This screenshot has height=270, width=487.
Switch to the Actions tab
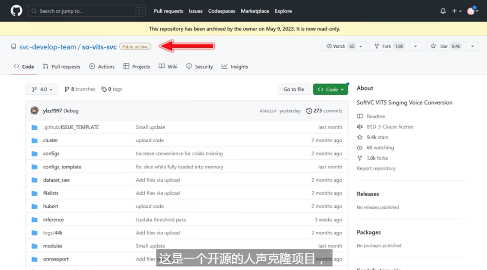tap(102, 66)
